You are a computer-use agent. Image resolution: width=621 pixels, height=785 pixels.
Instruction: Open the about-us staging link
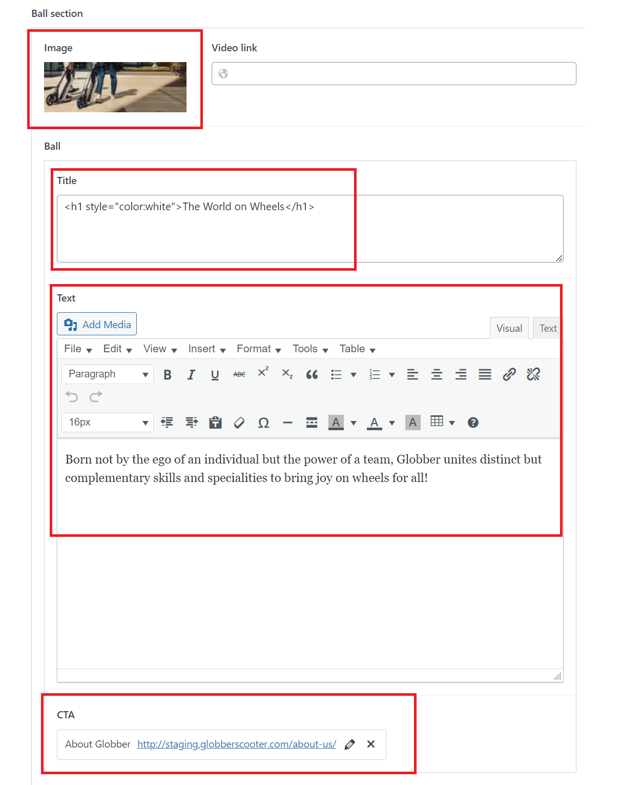(x=237, y=744)
